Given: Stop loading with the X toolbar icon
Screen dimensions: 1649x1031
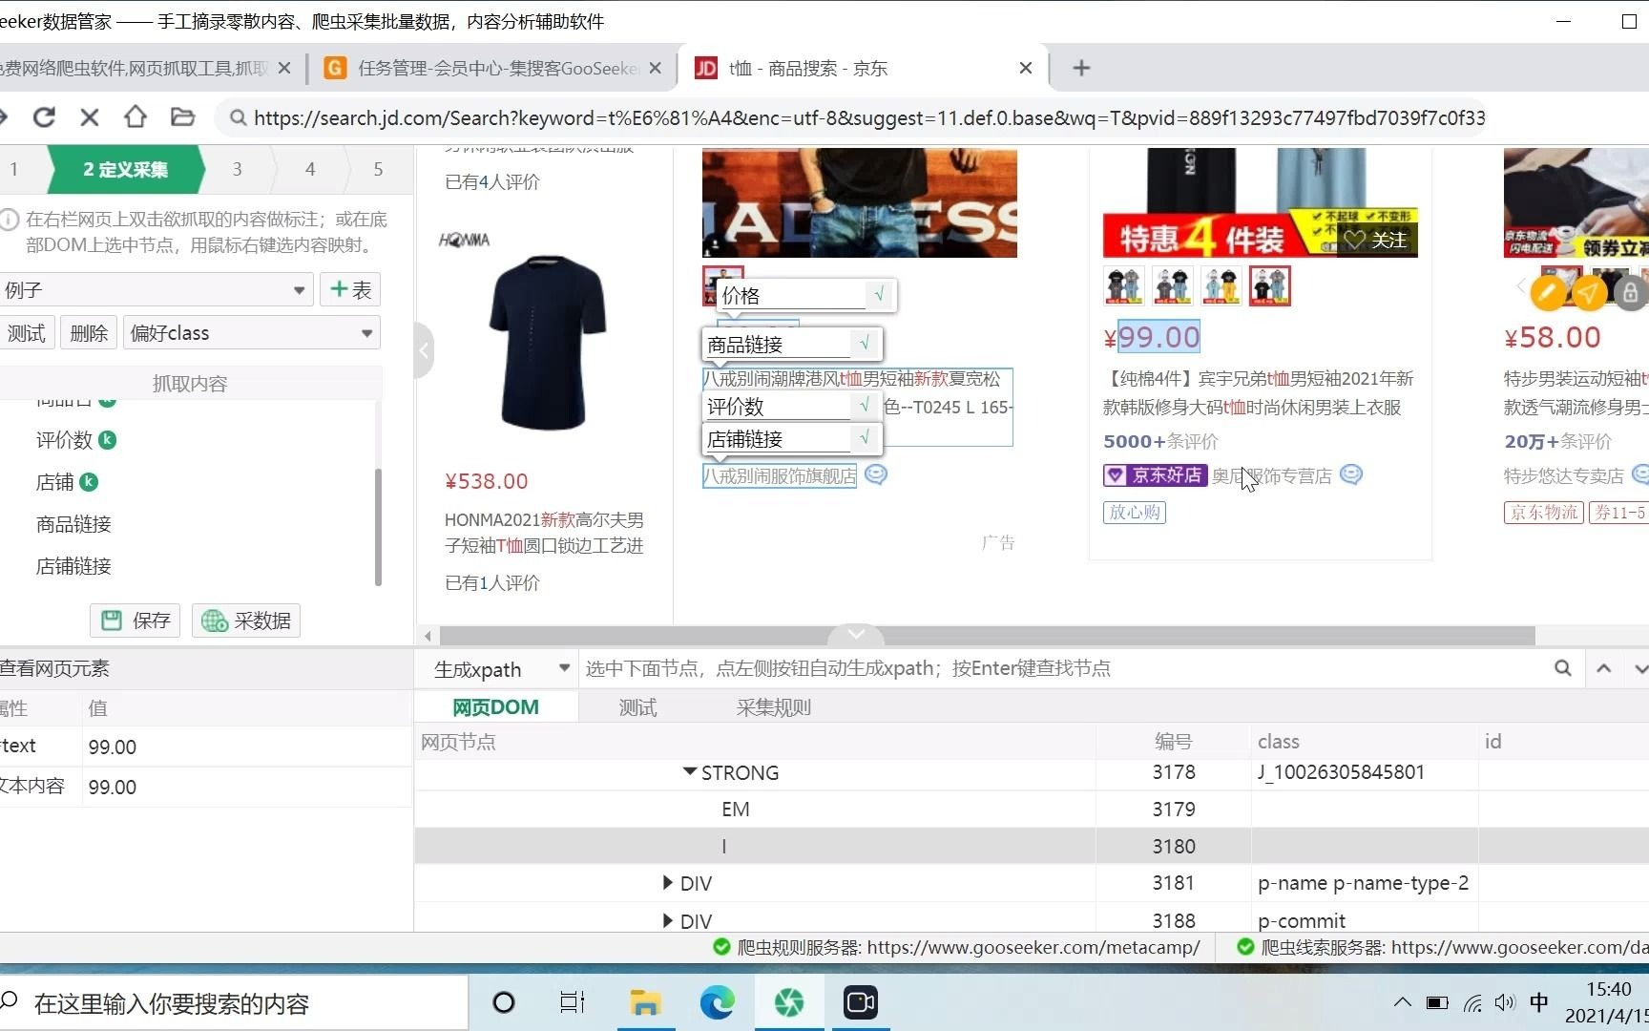Looking at the screenshot, I should pyautogui.click(x=90, y=117).
